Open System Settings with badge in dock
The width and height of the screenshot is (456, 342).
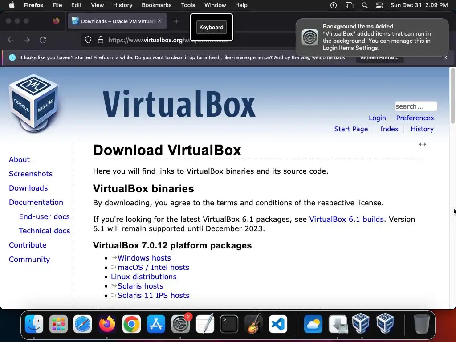click(180, 324)
